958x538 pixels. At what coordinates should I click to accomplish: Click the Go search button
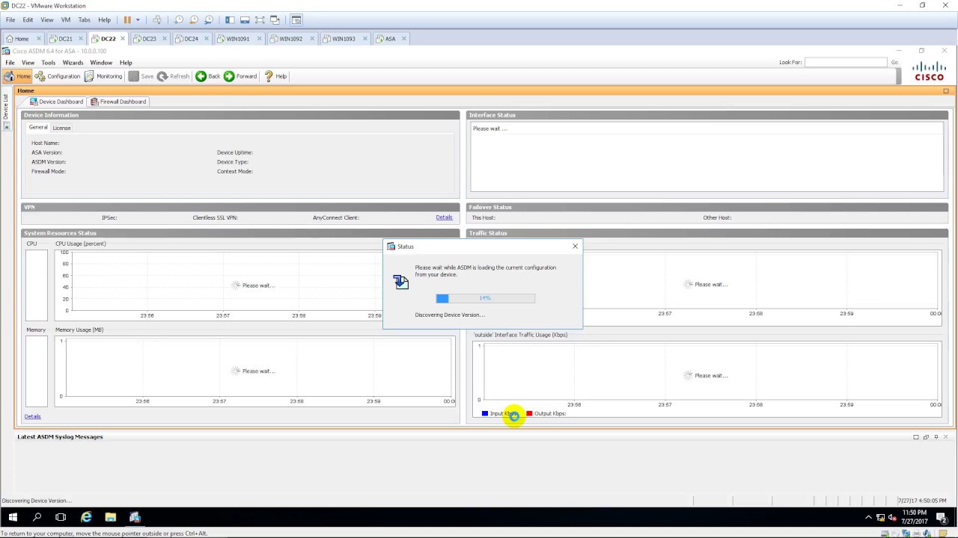click(x=894, y=63)
